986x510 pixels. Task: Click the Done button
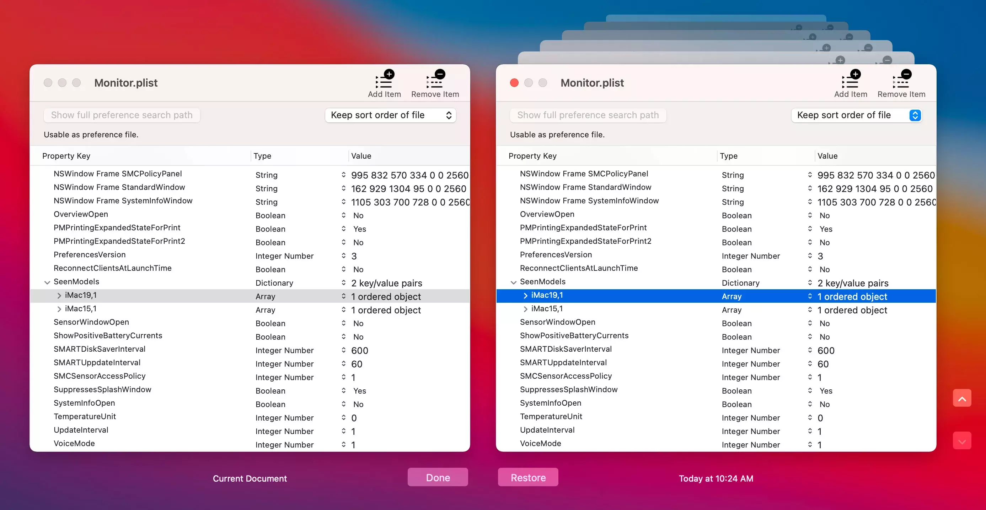pyautogui.click(x=438, y=477)
